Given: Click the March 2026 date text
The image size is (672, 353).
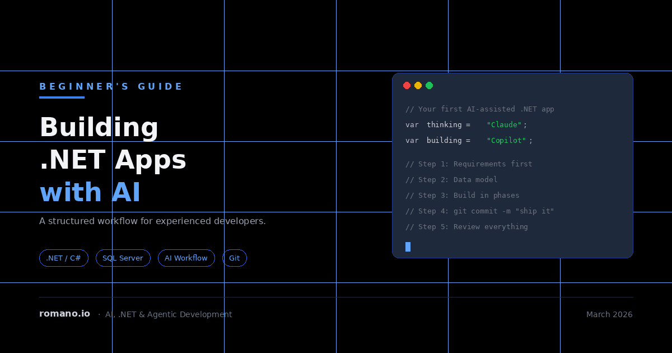Looking at the screenshot, I should click(x=609, y=314).
